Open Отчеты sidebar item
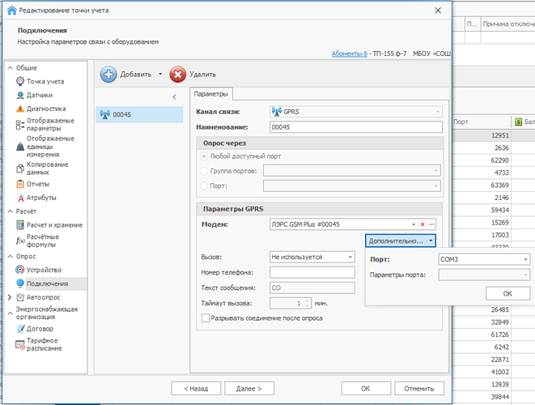The image size is (535, 405). coord(32,184)
